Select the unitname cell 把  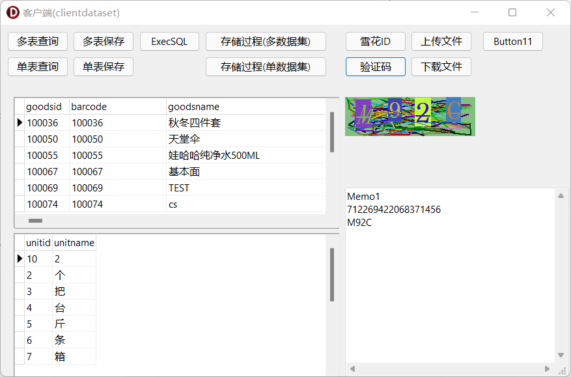tap(74, 292)
